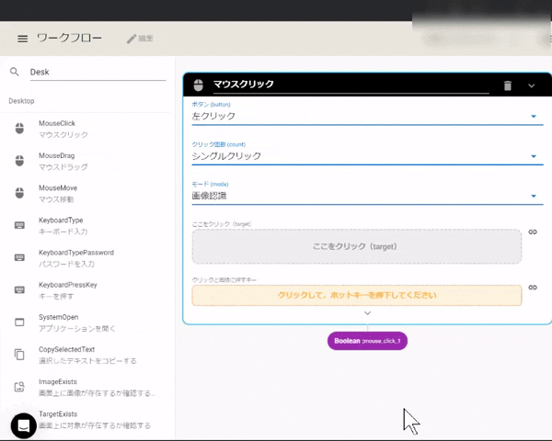Click the link icon beside ここをクリック target

click(533, 232)
